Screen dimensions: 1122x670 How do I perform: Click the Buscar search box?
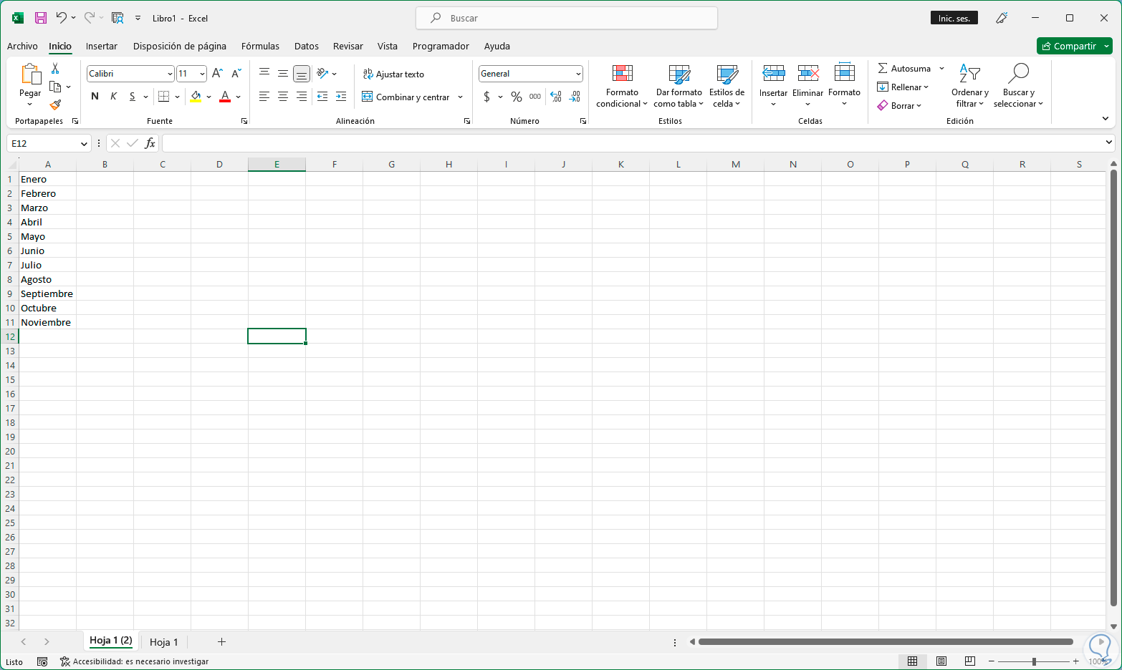point(567,18)
